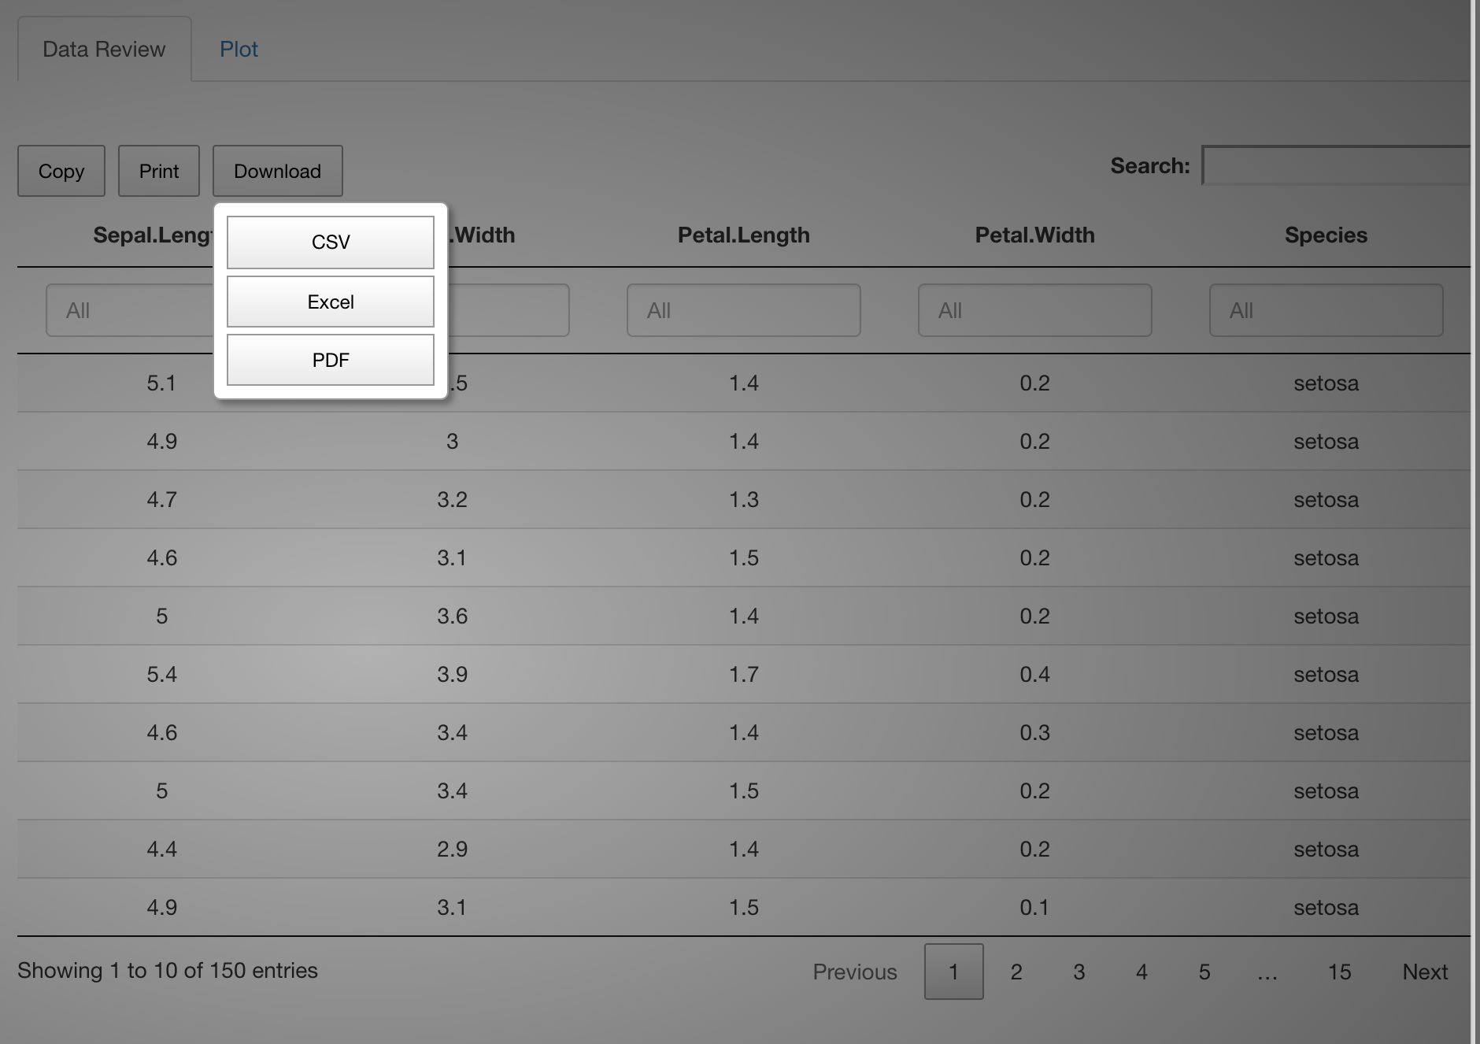Select current page 1 button

[953, 972]
